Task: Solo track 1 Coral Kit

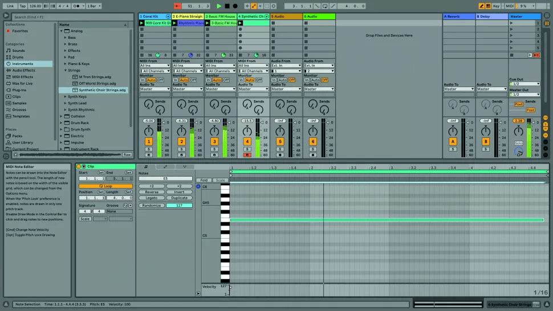Action: pyautogui.click(x=149, y=149)
